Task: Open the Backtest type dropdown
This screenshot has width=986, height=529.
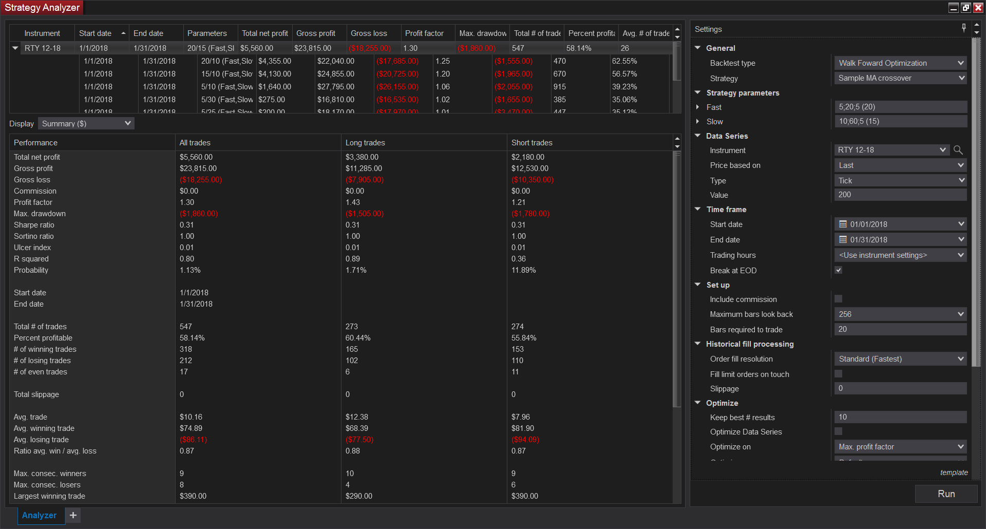Action: 900,63
